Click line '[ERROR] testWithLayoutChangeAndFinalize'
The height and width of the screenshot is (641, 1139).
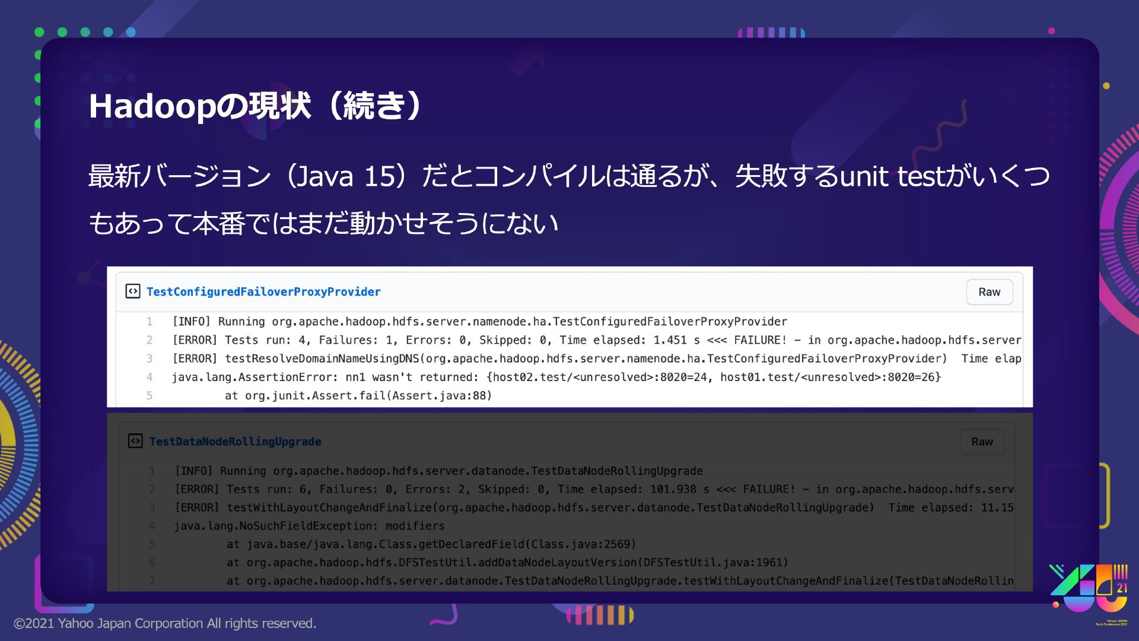(594, 507)
